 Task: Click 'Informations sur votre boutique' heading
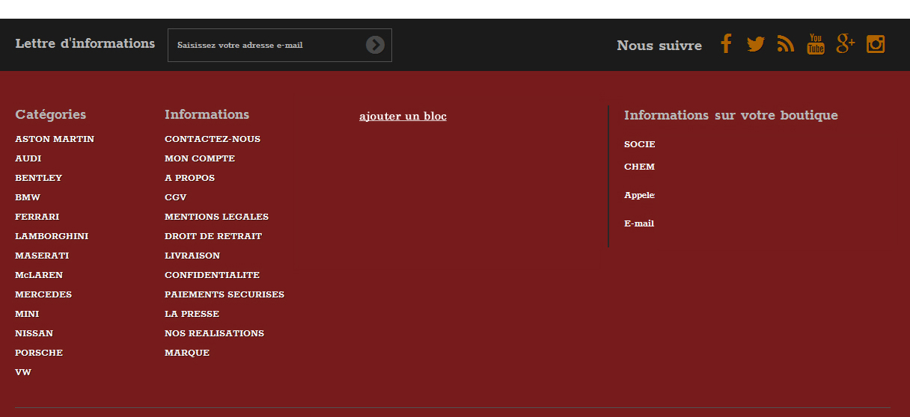pos(731,115)
